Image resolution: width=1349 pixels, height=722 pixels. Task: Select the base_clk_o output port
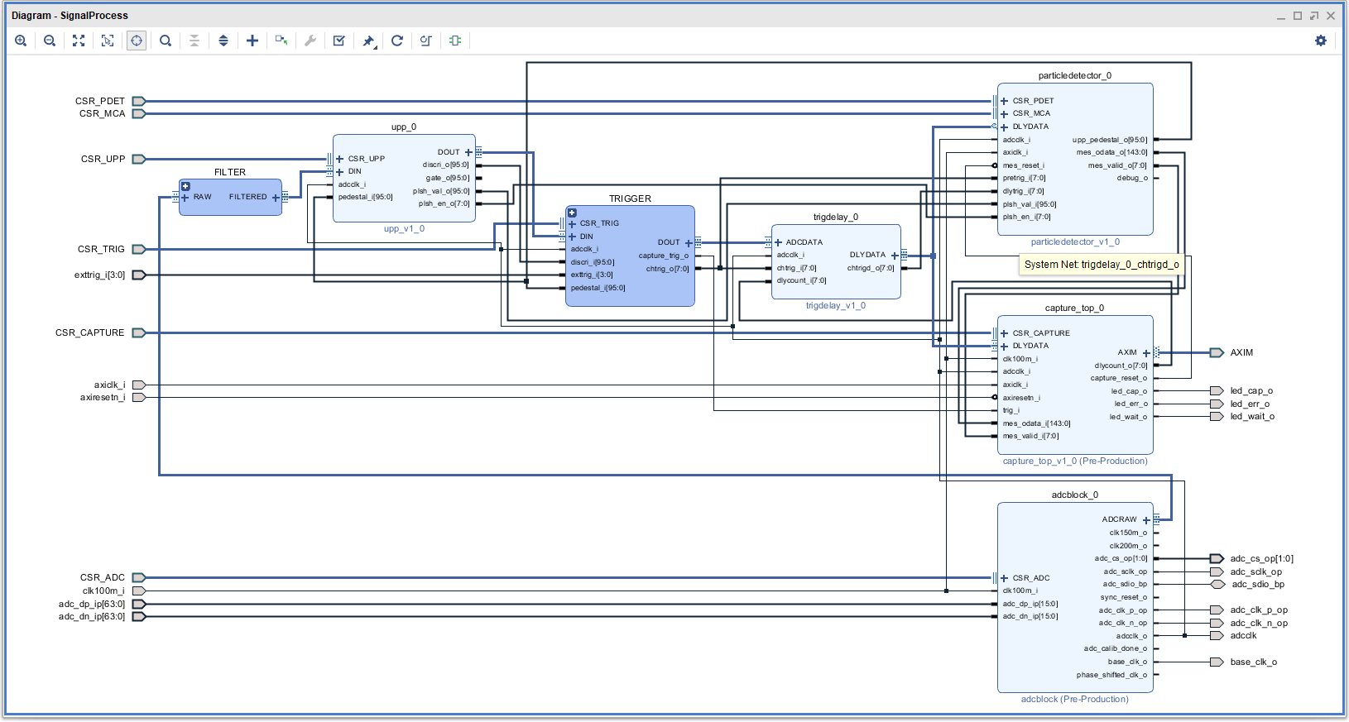(x=1216, y=662)
